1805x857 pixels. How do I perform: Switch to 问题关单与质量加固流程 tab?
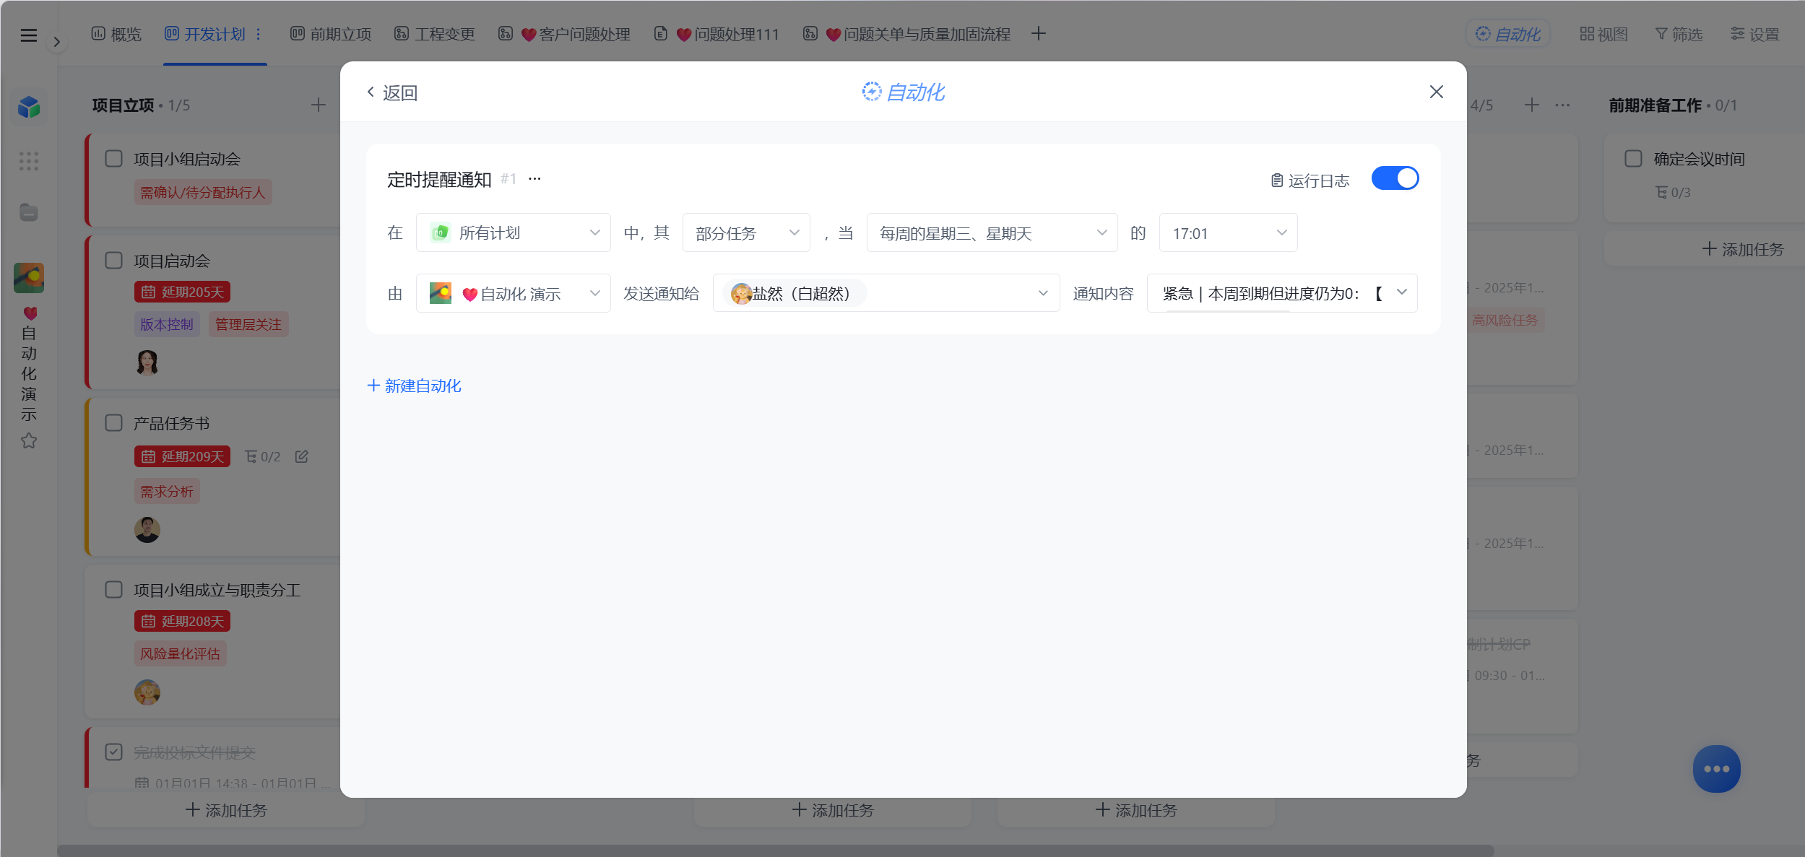[x=906, y=34]
